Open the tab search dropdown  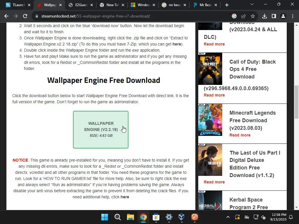pyautogui.click(x=252, y=4)
